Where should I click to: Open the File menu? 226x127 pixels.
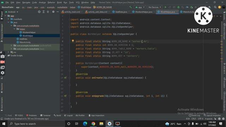7,2
